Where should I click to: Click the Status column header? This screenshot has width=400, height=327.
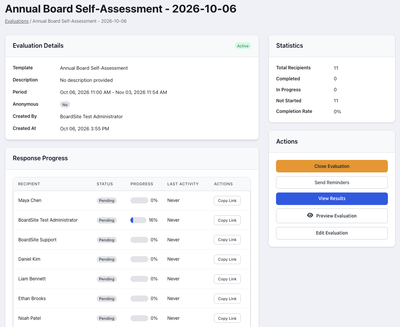coord(105,184)
